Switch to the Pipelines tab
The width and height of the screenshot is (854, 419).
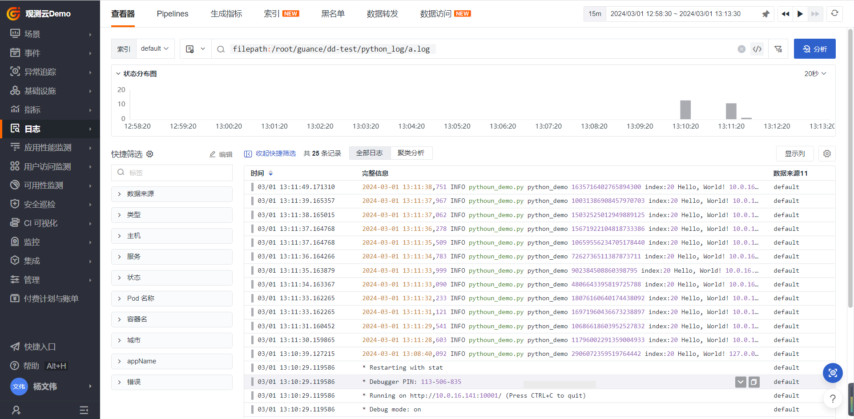(173, 14)
